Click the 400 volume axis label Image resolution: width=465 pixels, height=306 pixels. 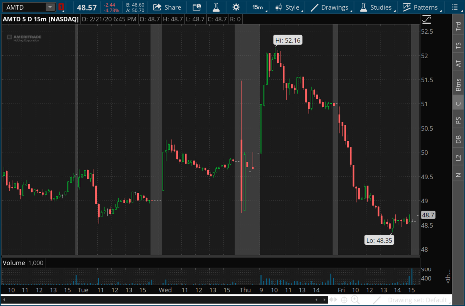(x=427, y=278)
